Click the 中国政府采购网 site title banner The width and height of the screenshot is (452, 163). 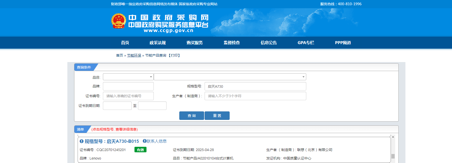(168, 17)
